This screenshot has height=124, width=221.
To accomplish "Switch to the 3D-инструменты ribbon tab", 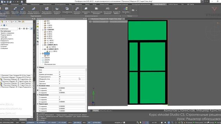I will (x=60, y=4).
